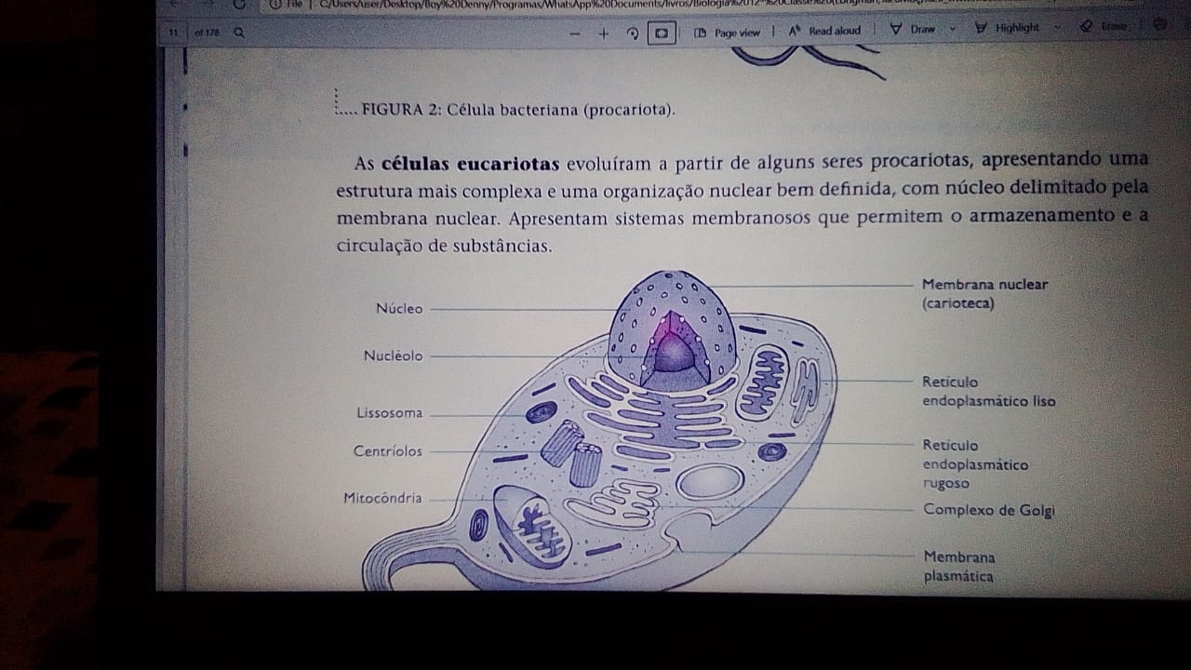Click the File info icon in address bar

tap(276, 5)
